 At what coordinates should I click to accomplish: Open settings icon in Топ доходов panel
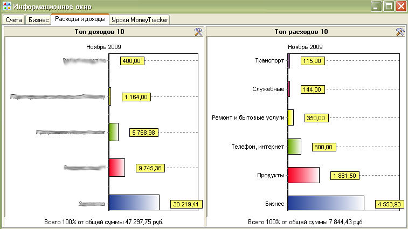click(x=198, y=32)
